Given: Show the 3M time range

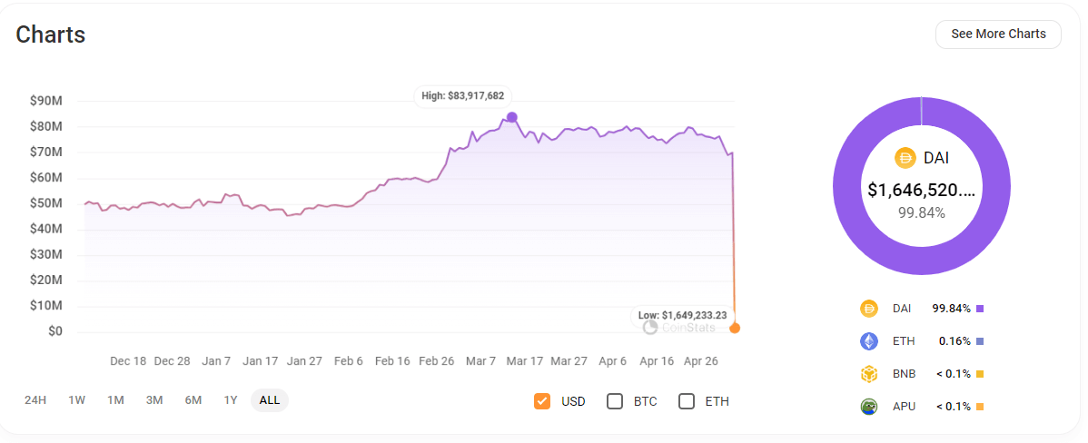Looking at the screenshot, I should 154,400.
